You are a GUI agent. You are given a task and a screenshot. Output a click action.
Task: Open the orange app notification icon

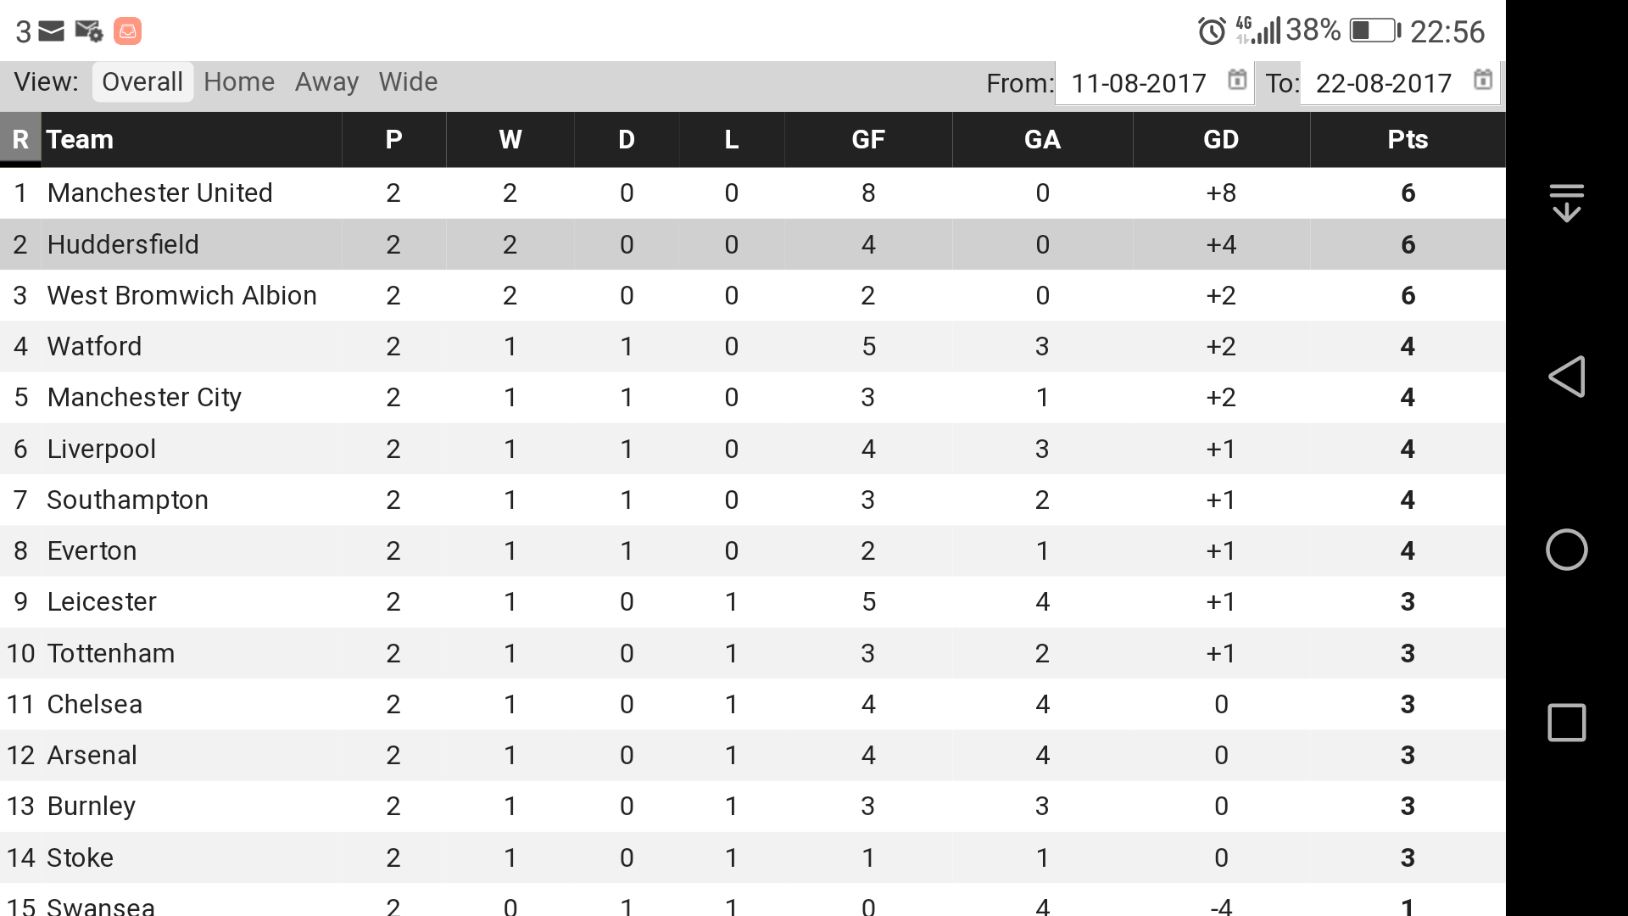(127, 31)
